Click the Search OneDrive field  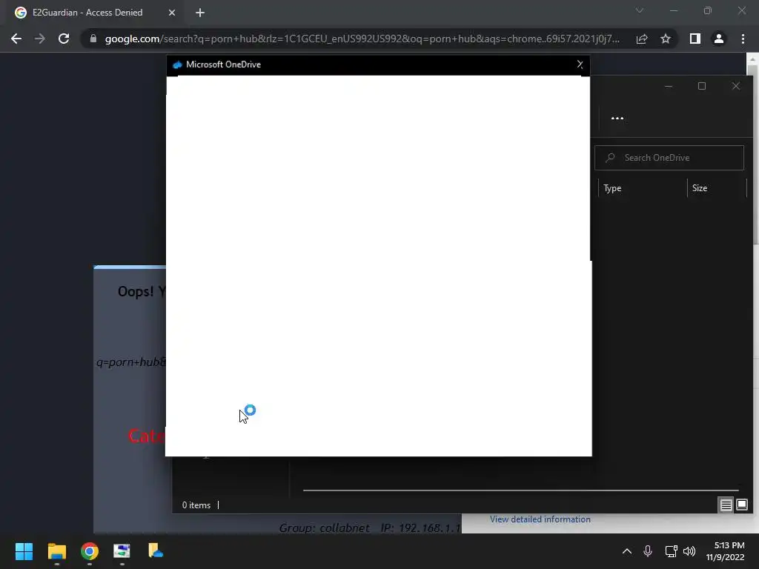point(669,158)
